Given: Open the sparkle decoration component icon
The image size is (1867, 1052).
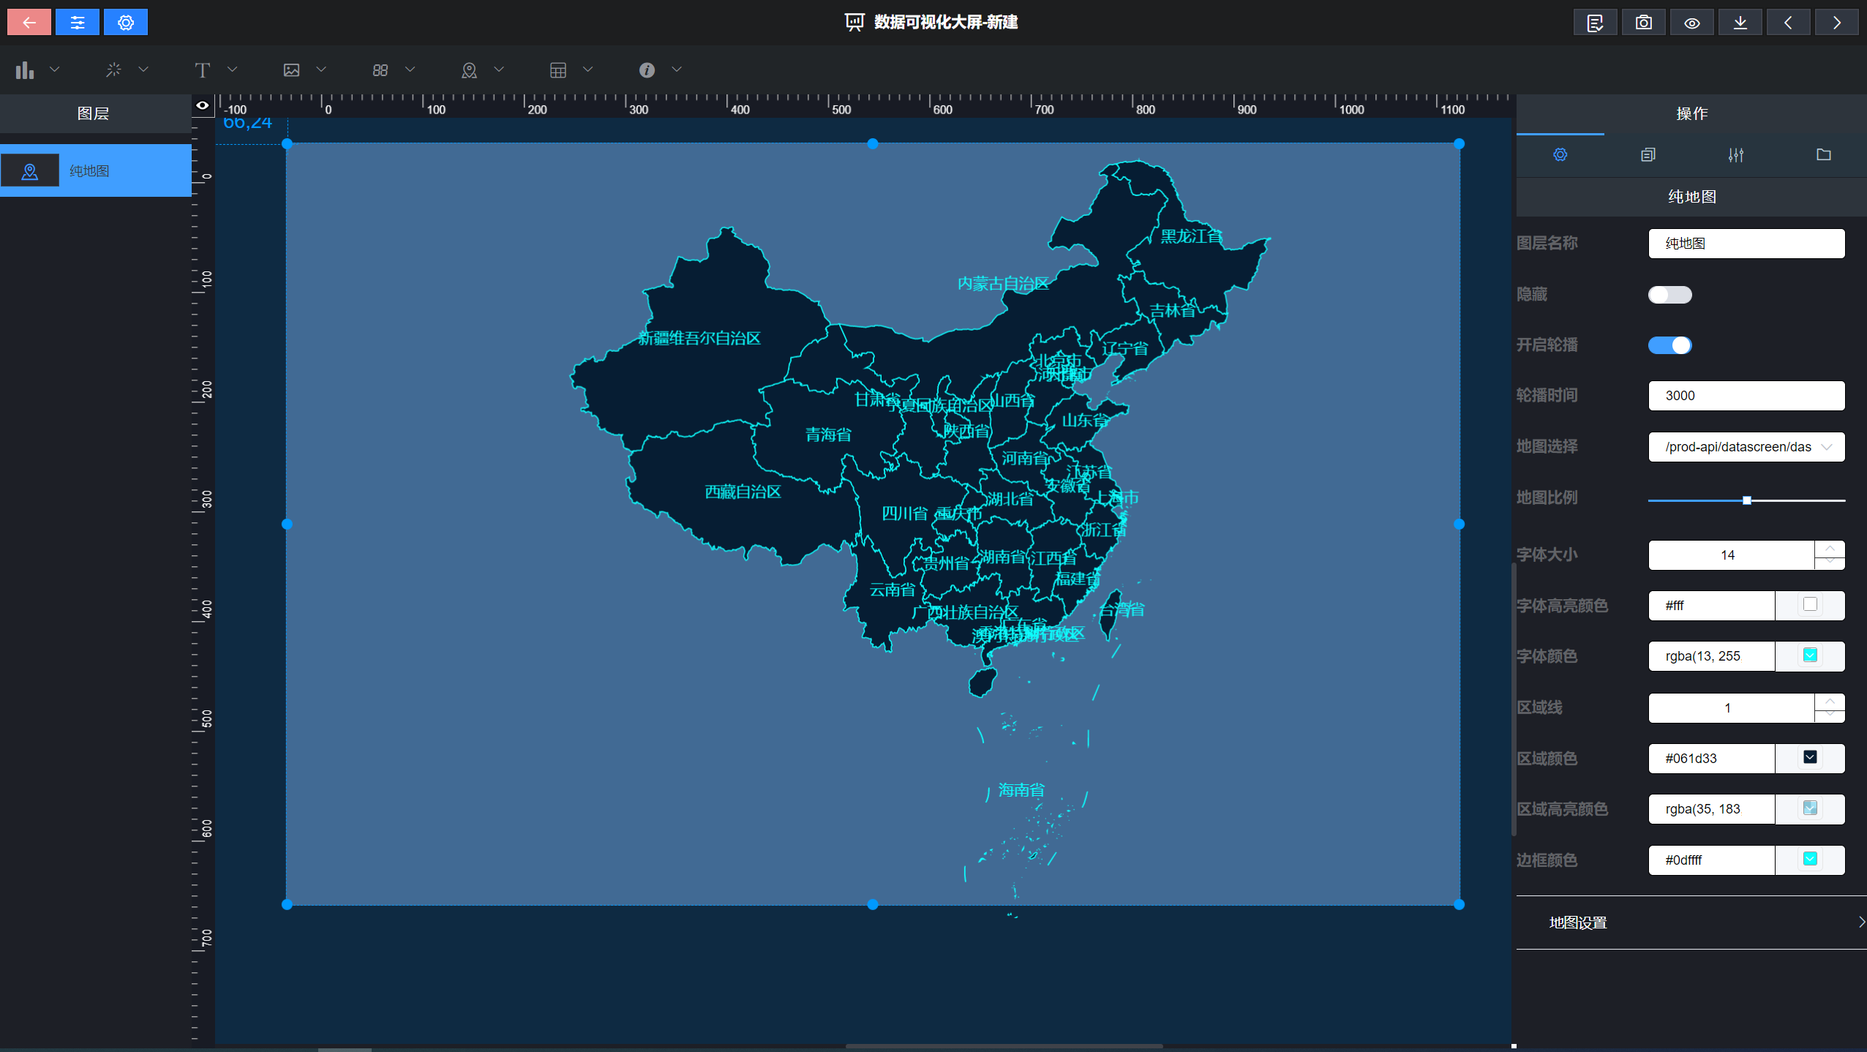Looking at the screenshot, I should 113,70.
